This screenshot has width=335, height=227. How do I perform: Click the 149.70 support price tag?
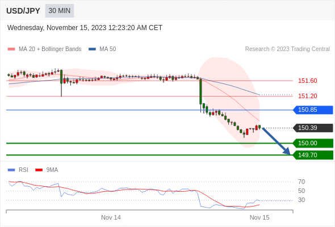coord(313,155)
